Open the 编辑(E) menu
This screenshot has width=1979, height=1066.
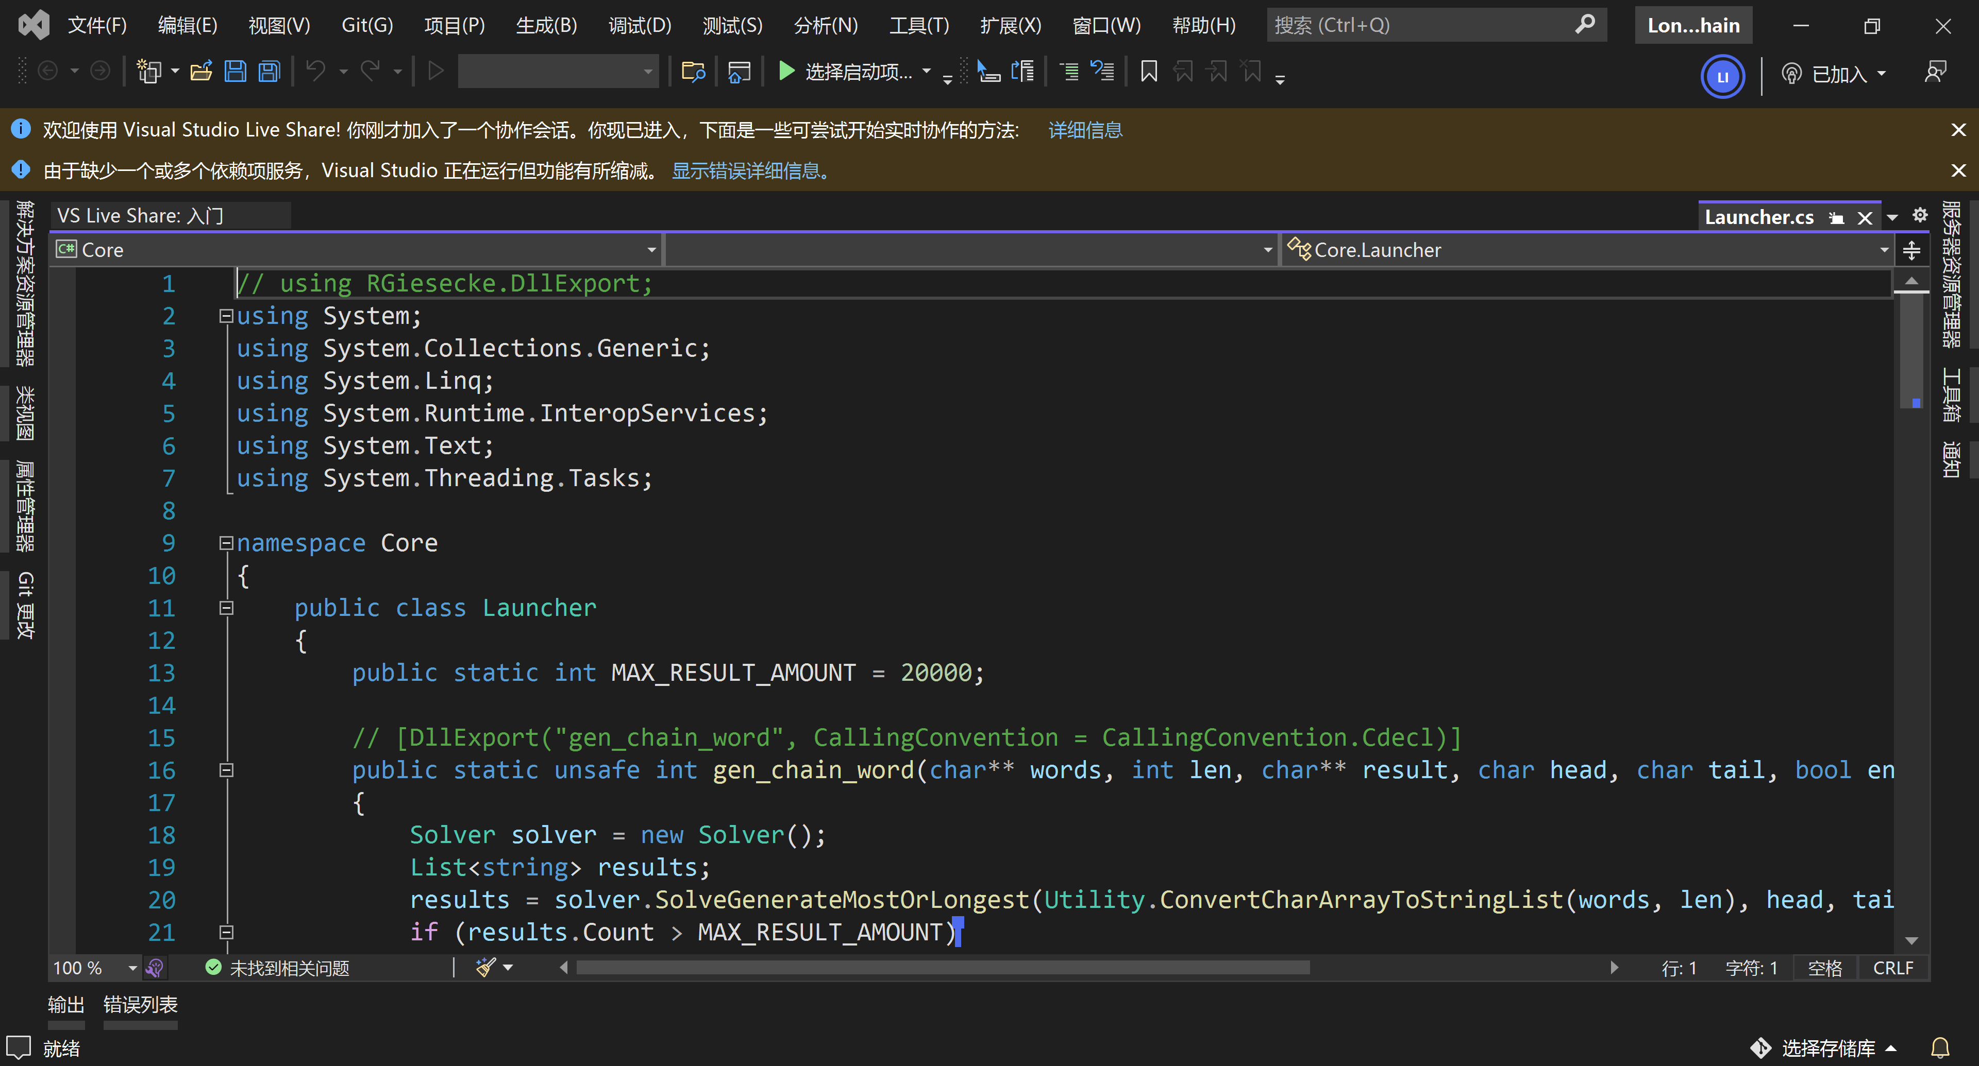(x=188, y=25)
